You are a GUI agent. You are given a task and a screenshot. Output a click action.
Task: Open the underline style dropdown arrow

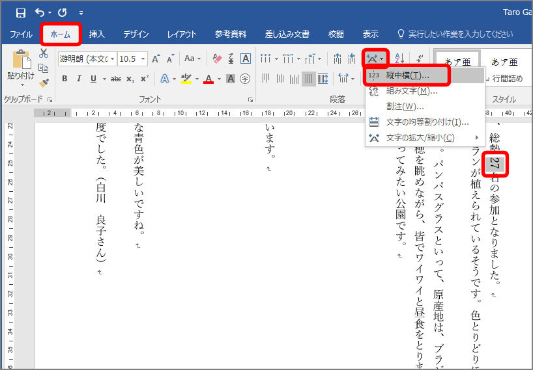tap(104, 79)
